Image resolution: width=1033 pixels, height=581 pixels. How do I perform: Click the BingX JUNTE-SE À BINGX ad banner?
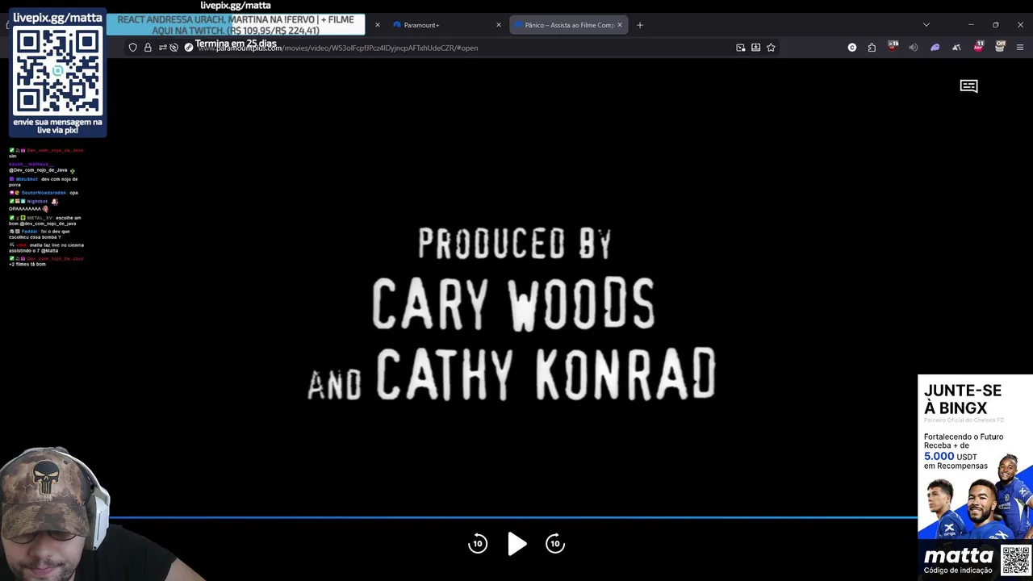point(975,456)
